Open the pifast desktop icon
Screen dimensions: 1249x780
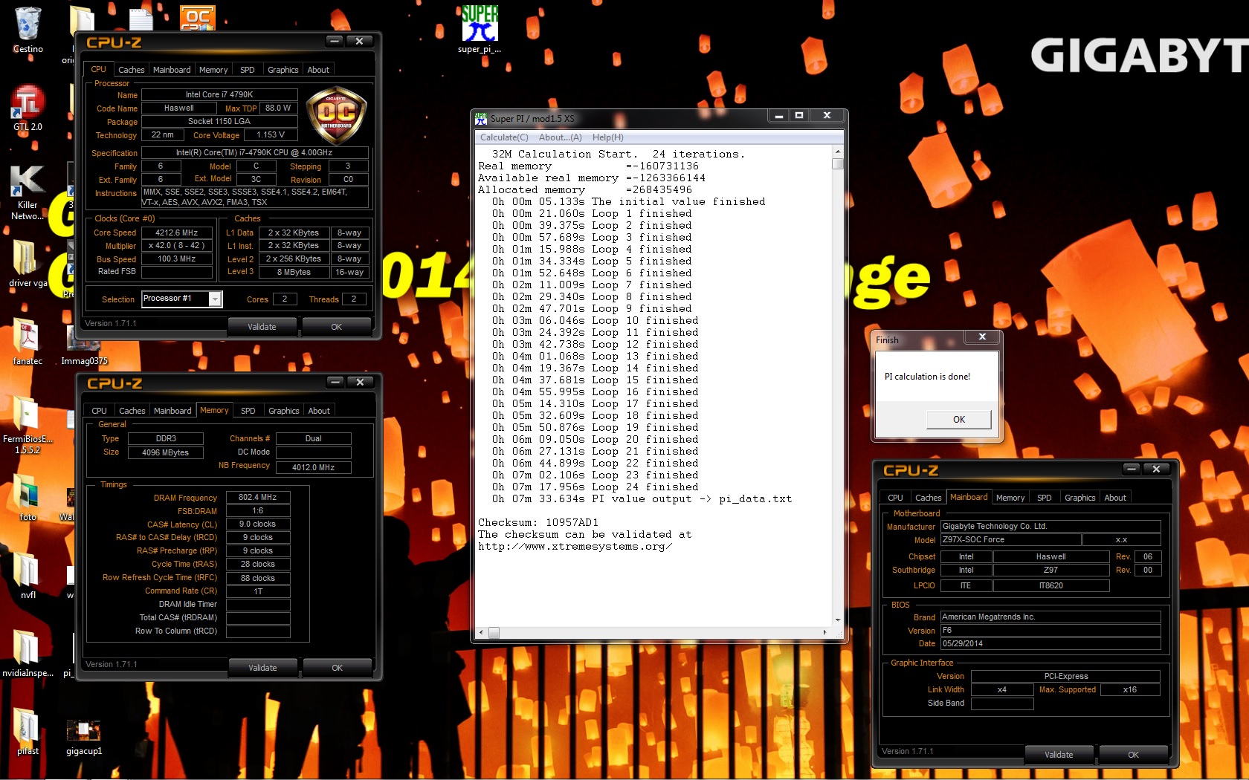[28, 732]
